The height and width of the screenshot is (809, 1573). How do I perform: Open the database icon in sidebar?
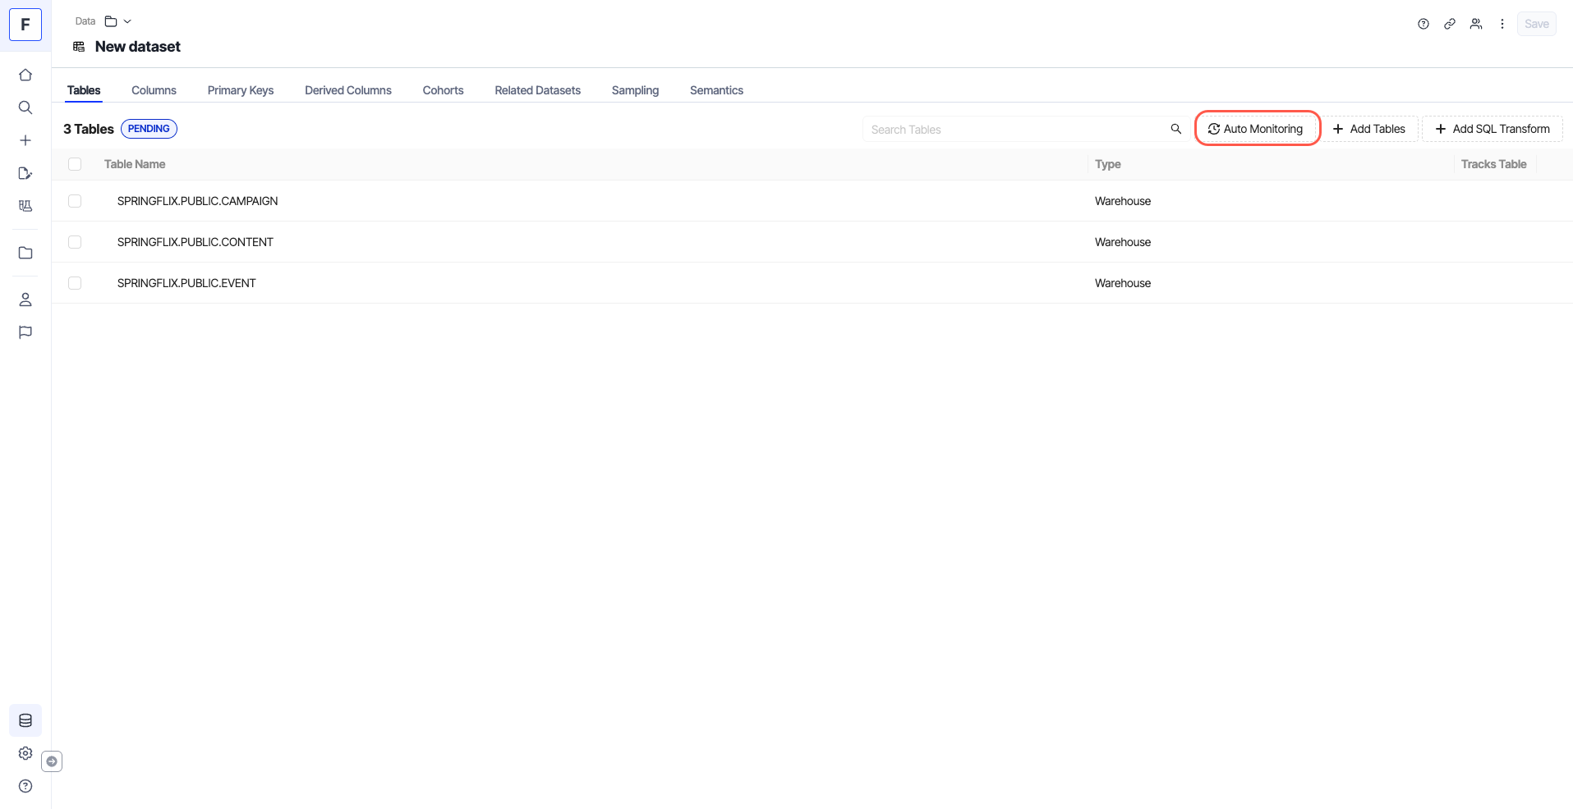pyautogui.click(x=25, y=720)
